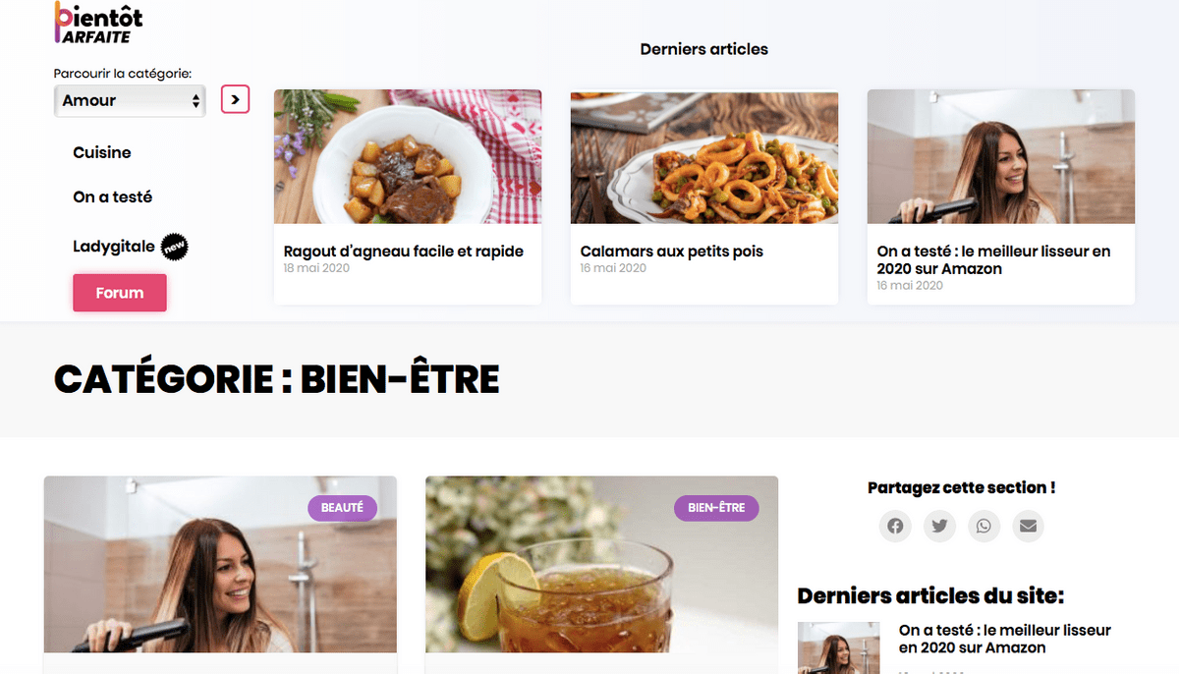The width and height of the screenshot is (1179, 674).
Task: Open the Amour category dropdown
Action: pos(130,100)
